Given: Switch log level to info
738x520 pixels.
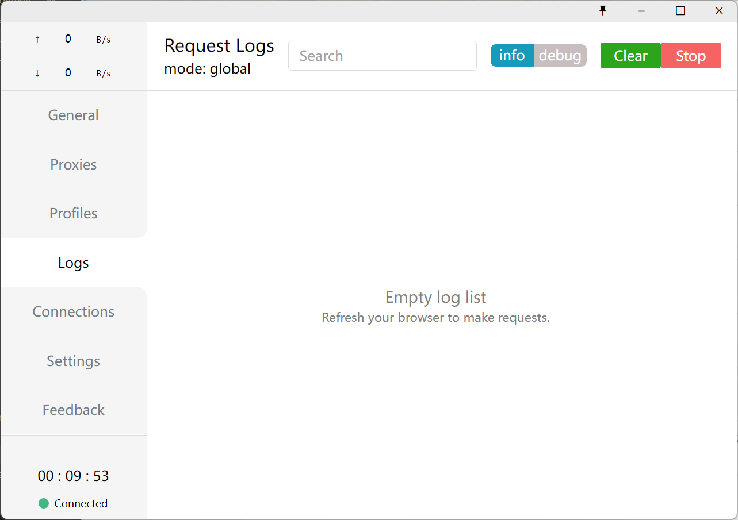Looking at the screenshot, I should (x=512, y=56).
